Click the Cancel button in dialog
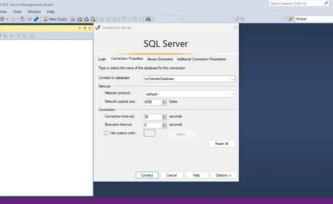The width and height of the screenshot is (333, 204). click(171, 175)
